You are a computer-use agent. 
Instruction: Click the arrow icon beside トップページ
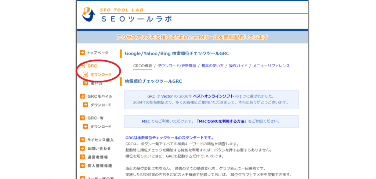tap(82, 53)
